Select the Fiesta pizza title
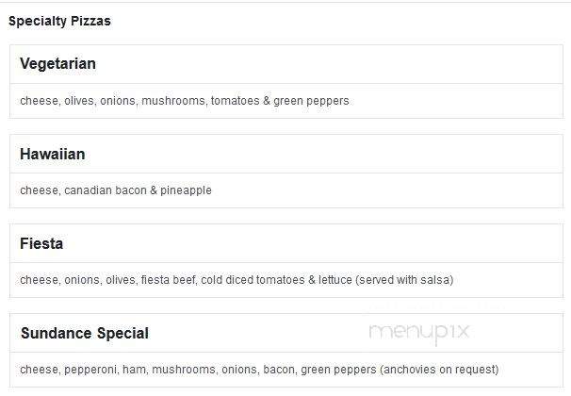Image resolution: width=571 pixels, height=396 pixels. 41,243
